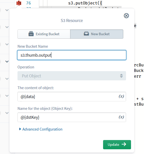
Task: Click the Advanced Configuration disclosure triangle
Action: (20, 129)
